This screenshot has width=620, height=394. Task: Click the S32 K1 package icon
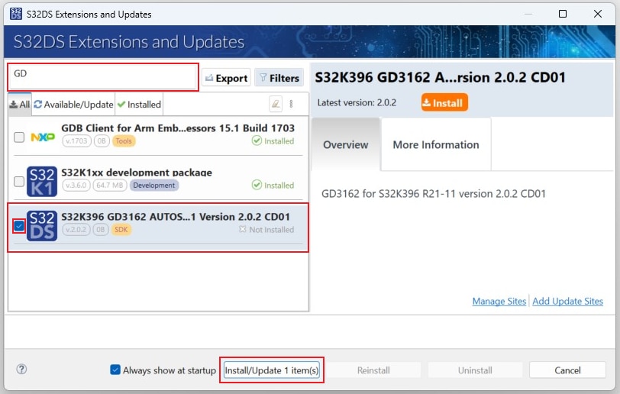tap(42, 182)
